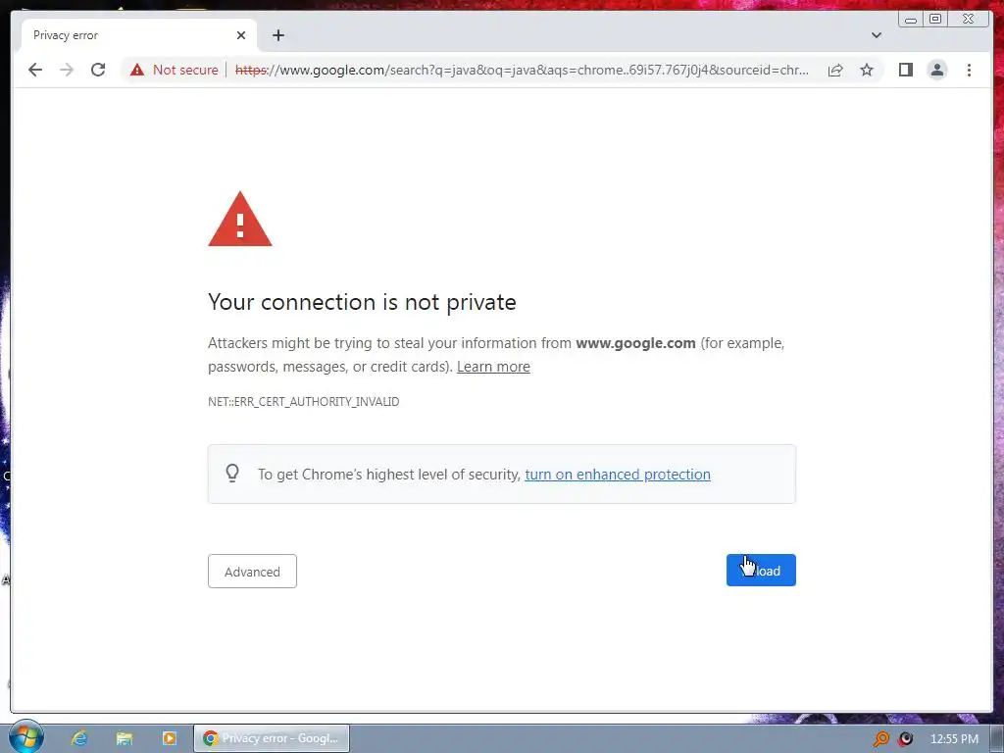This screenshot has width=1004, height=753.
Task: Select the Privacy error tab
Action: click(139, 35)
